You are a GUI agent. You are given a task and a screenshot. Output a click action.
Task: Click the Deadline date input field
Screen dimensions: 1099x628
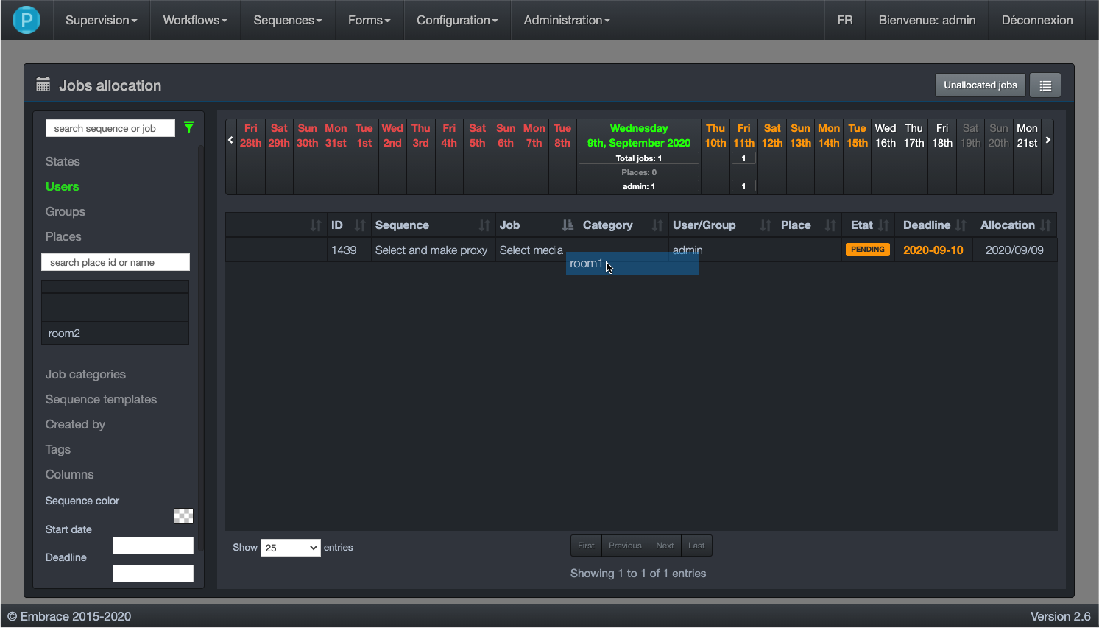click(x=153, y=574)
